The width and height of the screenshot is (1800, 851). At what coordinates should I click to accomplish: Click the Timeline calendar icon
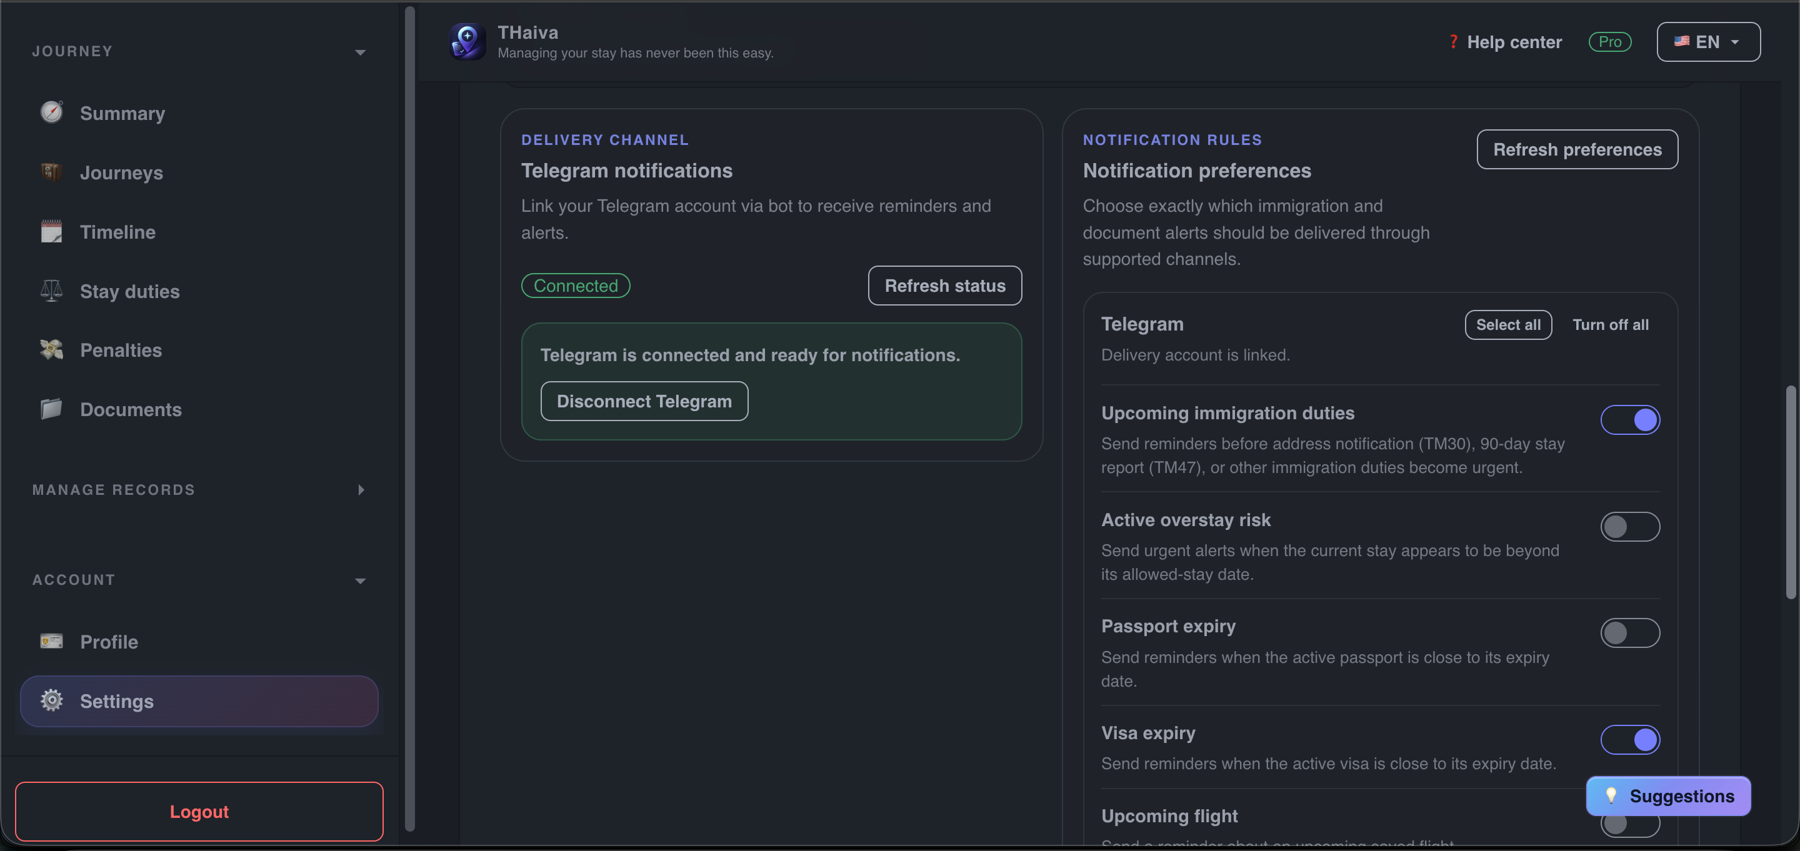[51, 231]
